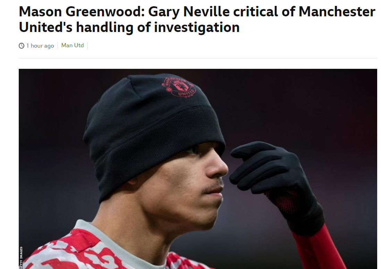The image size is (381, 269).
Task: Click the vertical separator after Man Utd
Action: pos(87,46)
